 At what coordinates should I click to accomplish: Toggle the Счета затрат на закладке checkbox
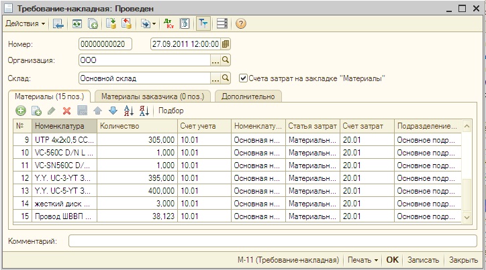coord(244,78)
